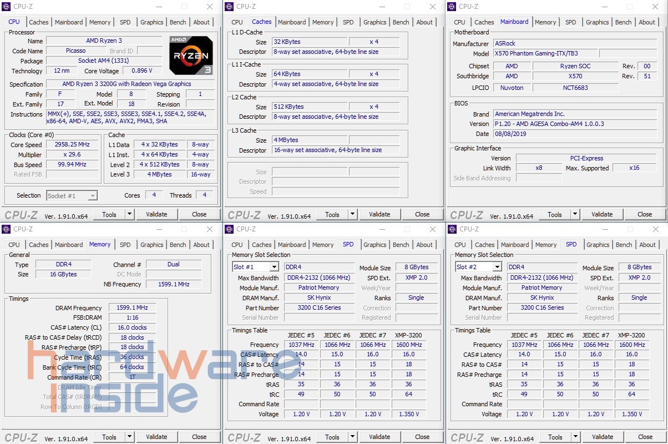Open Tools dropdown arrow in Slot #1 SPD window
The width and height of the screenshot is (668, 444).
pyautogui.click(x=353, y=437)
